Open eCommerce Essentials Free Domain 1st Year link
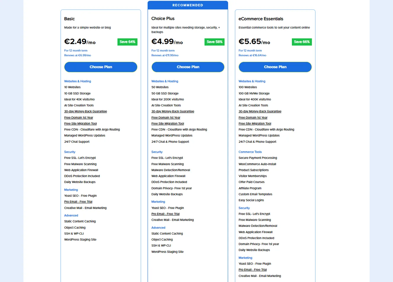This screenshot has height=282, width=393. click(x=253, y=118)
